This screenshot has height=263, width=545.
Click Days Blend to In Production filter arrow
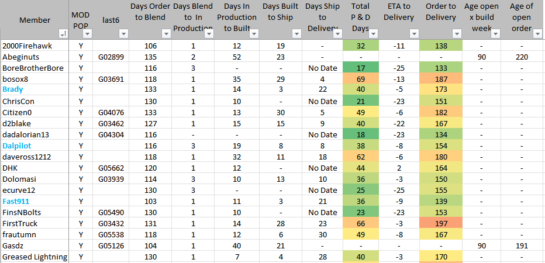[208, 34]
